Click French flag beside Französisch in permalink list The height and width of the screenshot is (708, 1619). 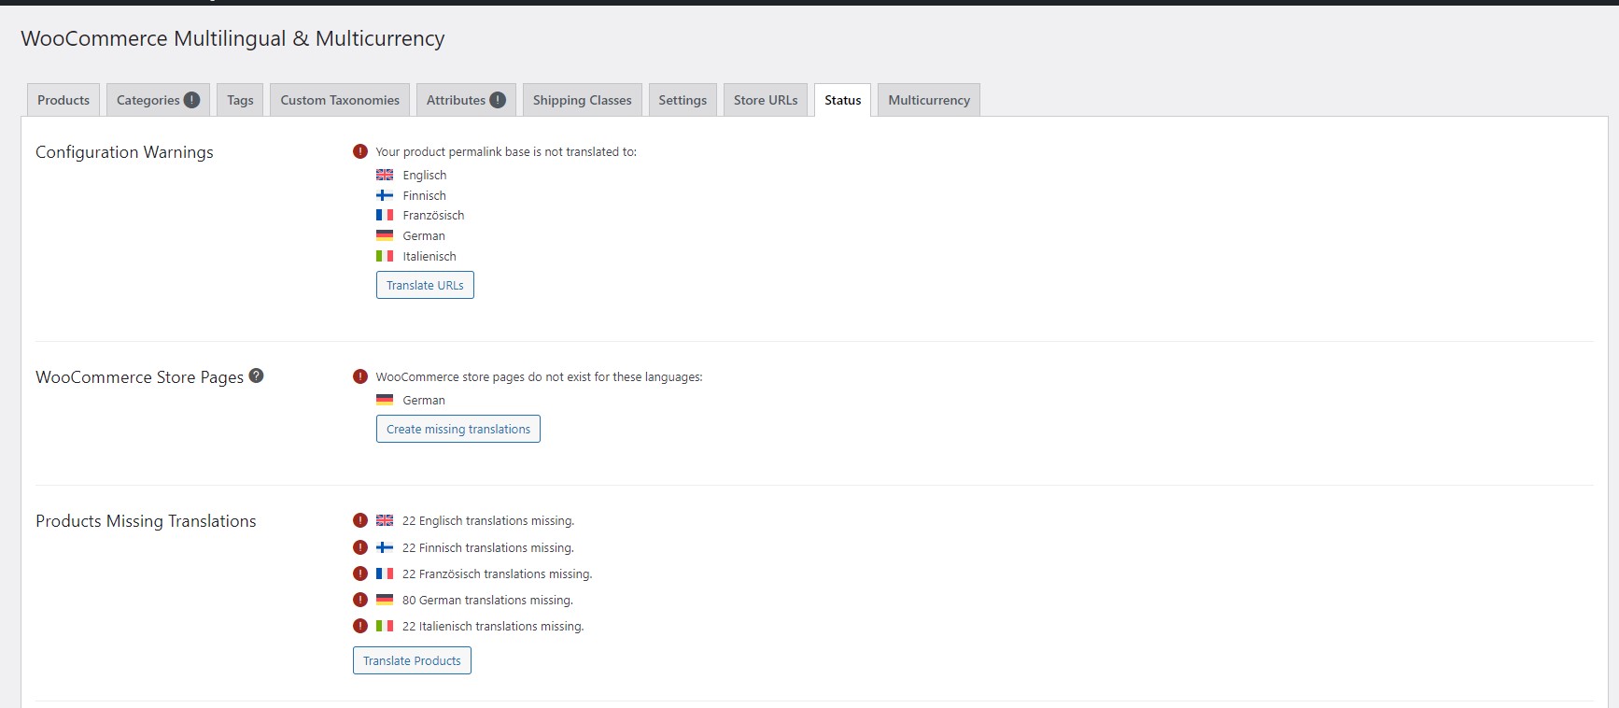(x=385, y=215)
